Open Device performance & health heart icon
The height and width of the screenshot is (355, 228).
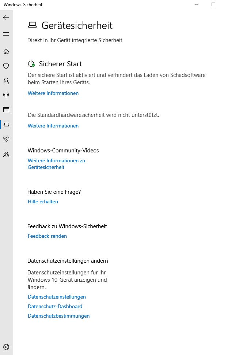click(x=6, y=139)
